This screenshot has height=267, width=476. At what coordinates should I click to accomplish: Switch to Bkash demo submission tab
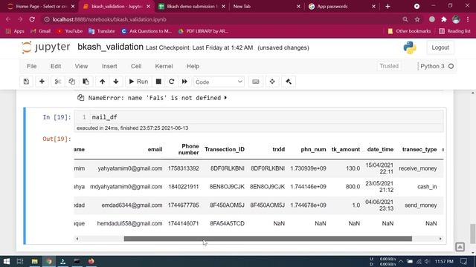coord(192,7)
